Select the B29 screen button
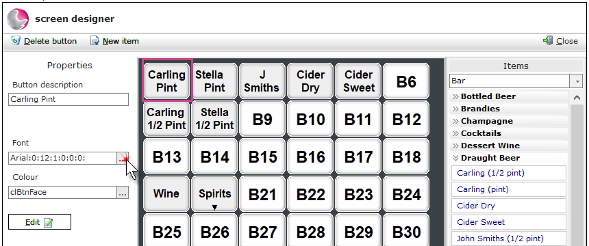 [358, 230]
